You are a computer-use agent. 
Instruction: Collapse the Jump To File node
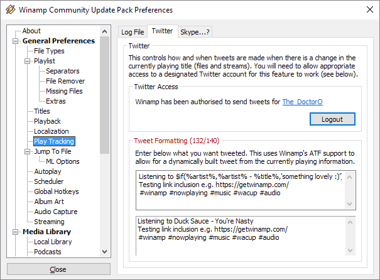(28, 151)
